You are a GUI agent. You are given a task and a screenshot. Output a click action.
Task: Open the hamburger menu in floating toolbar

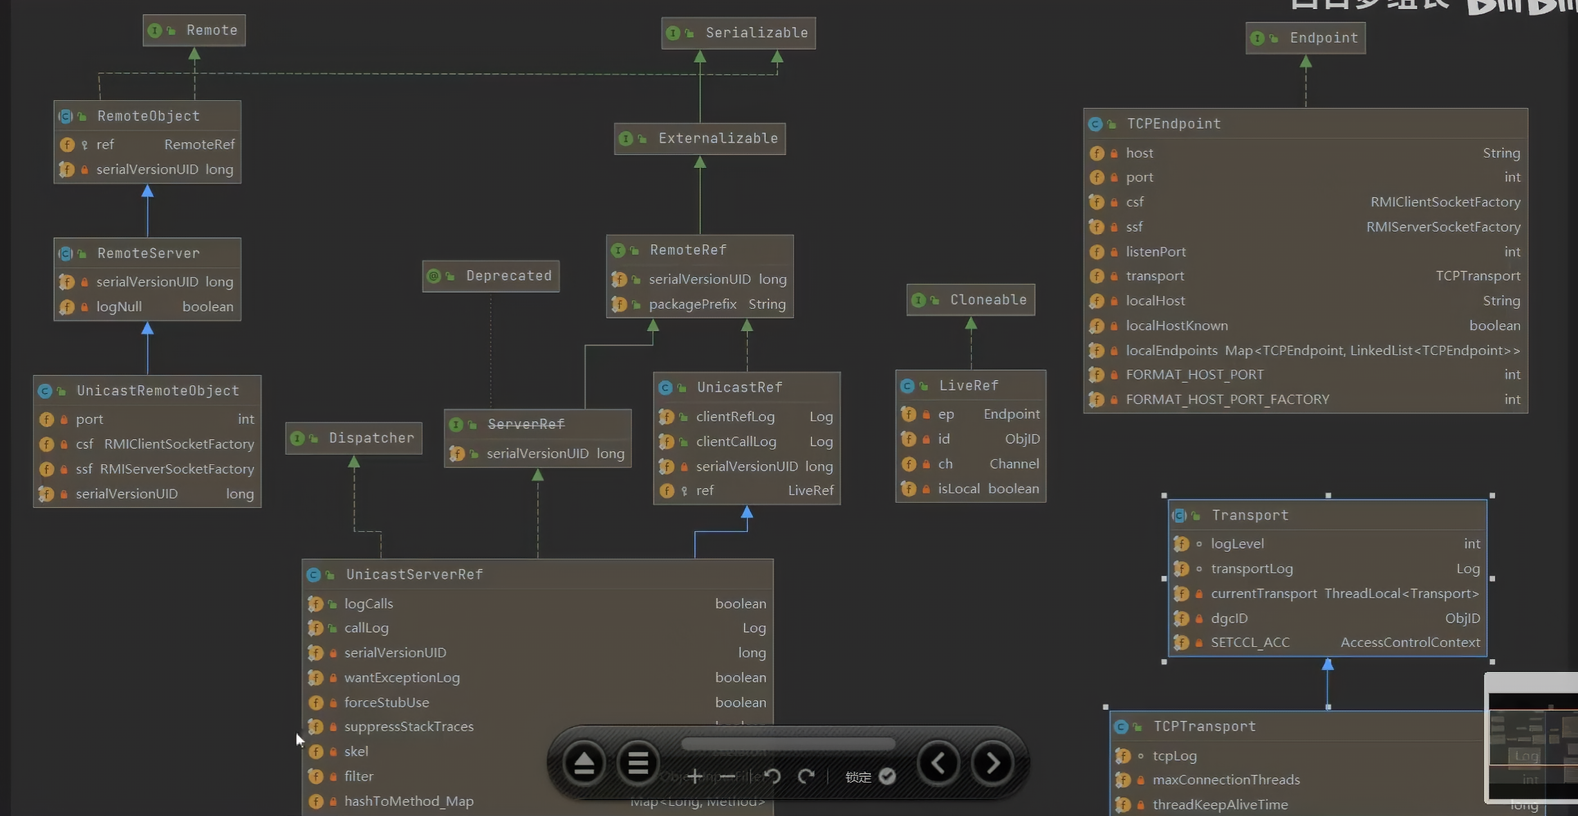tap(638, 763)
